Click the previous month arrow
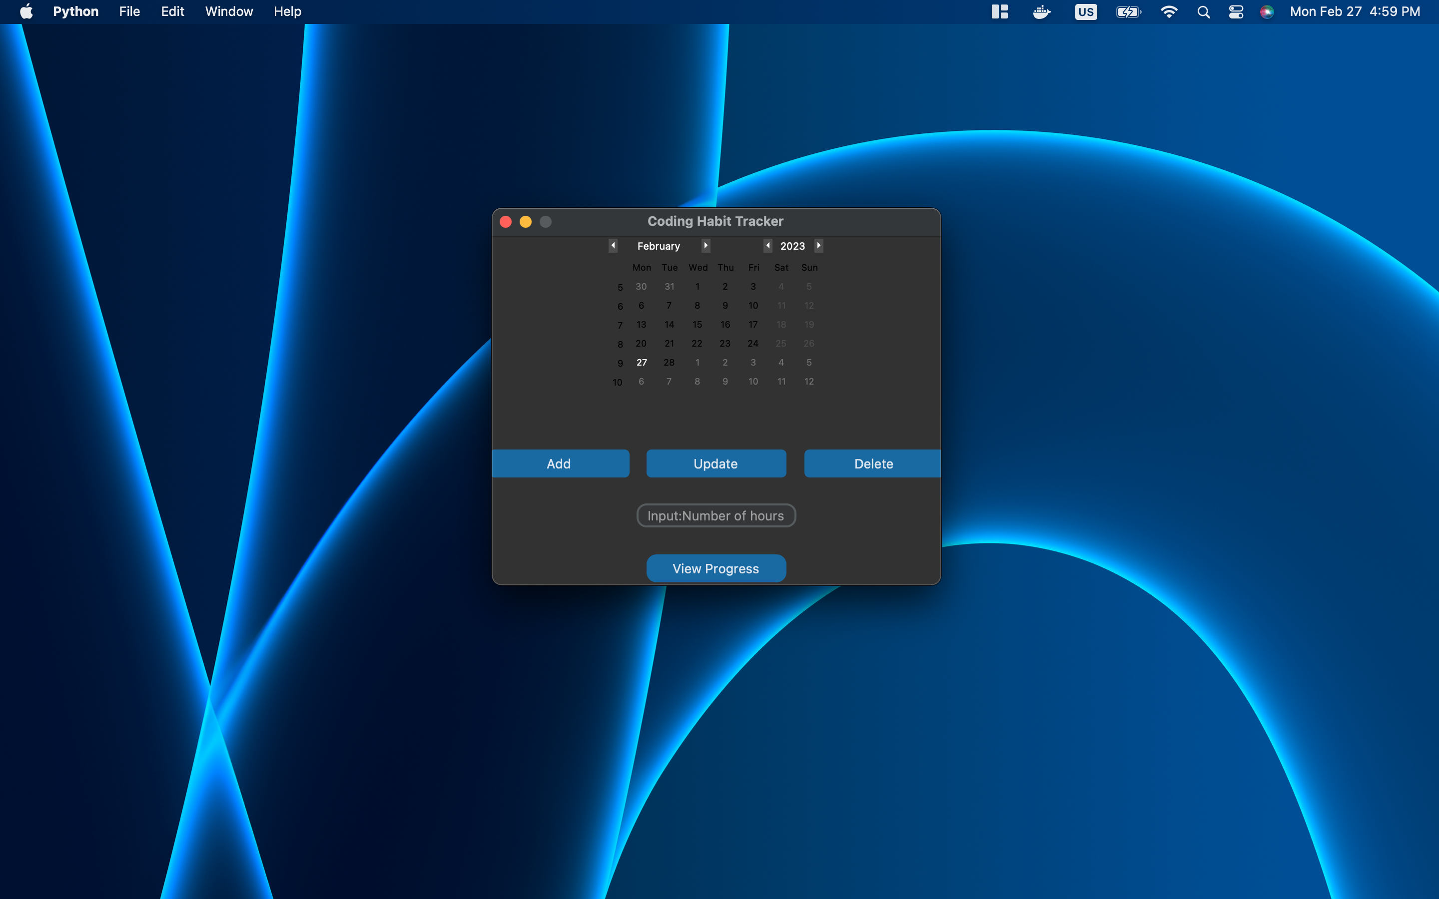 click(613, 246)
